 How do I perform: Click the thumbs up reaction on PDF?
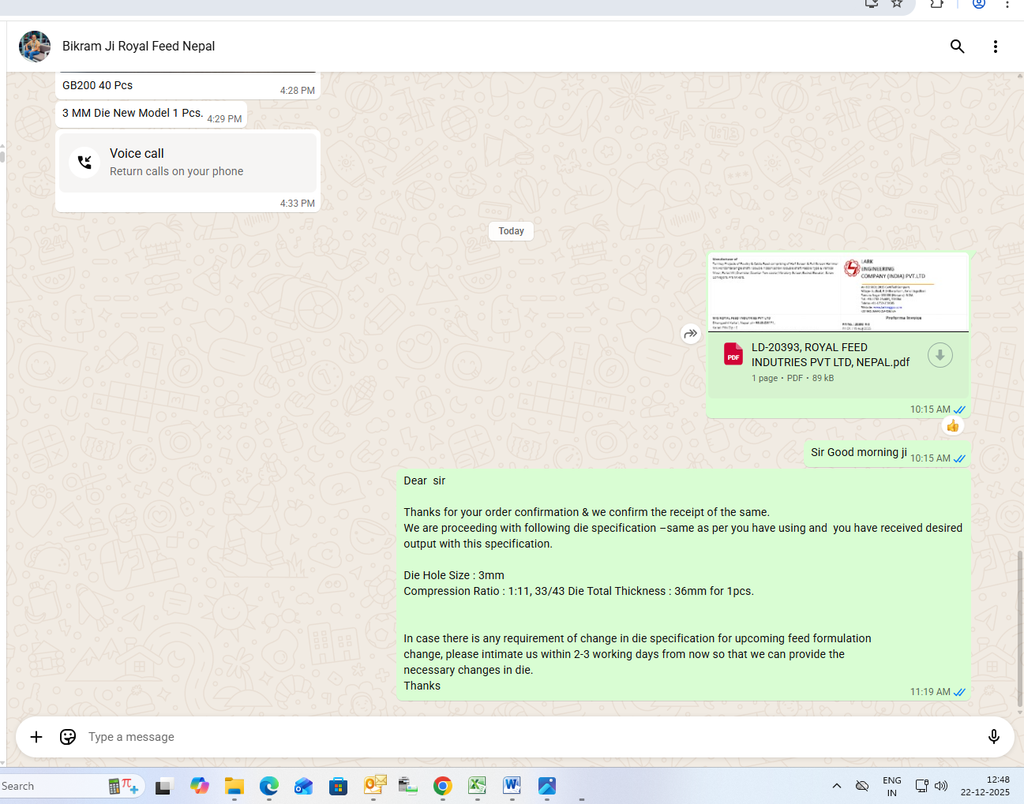[x=953, y=426]
